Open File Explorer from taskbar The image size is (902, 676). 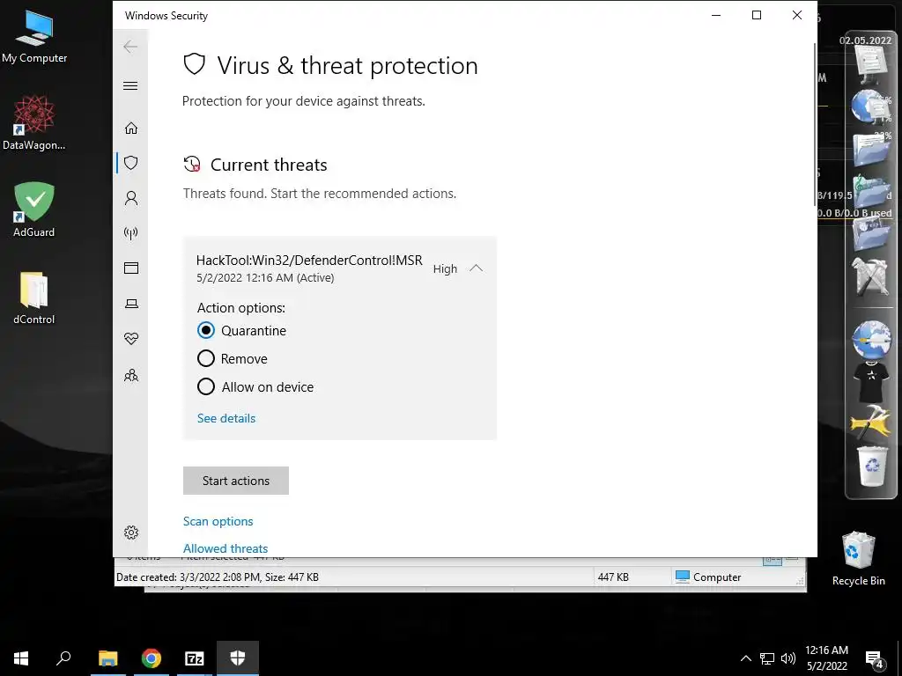[107, 658]
